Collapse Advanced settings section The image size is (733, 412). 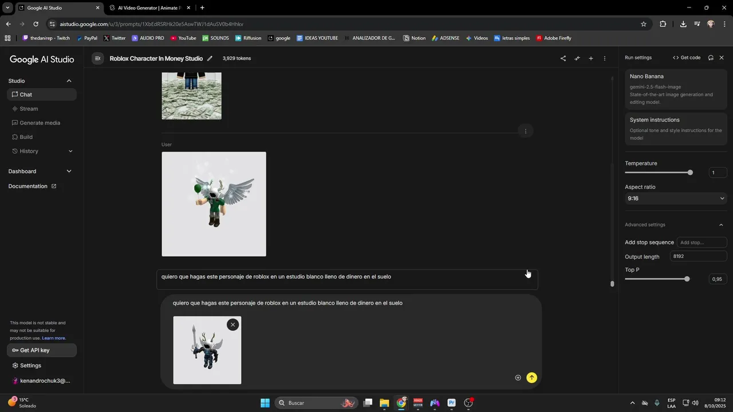721,225
